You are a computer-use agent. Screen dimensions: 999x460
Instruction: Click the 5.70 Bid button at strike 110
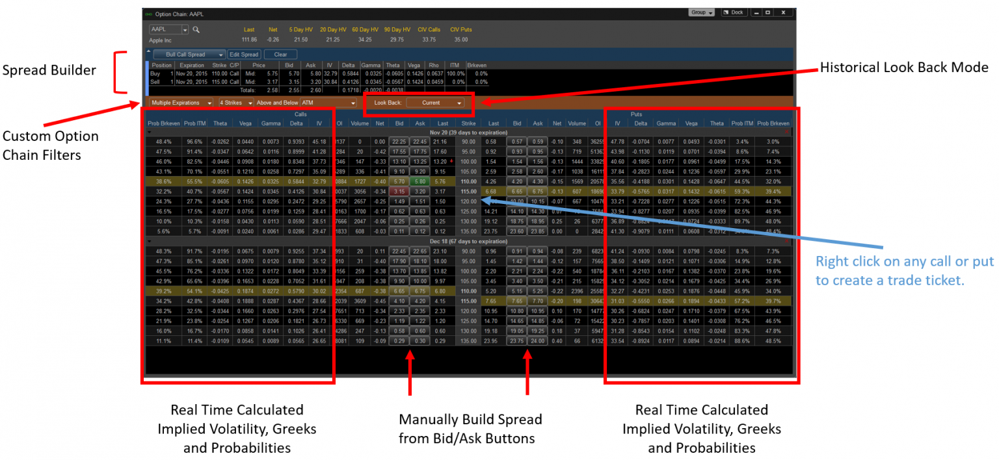pos(399,181)
